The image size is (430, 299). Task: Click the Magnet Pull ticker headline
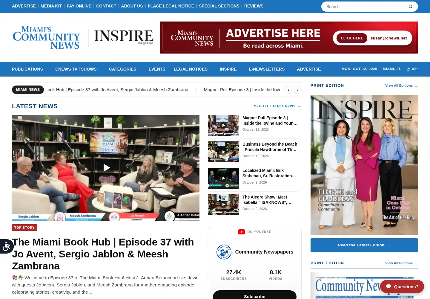tap(242, 90)
